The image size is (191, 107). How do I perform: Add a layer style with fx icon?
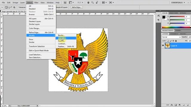point(172,105)
